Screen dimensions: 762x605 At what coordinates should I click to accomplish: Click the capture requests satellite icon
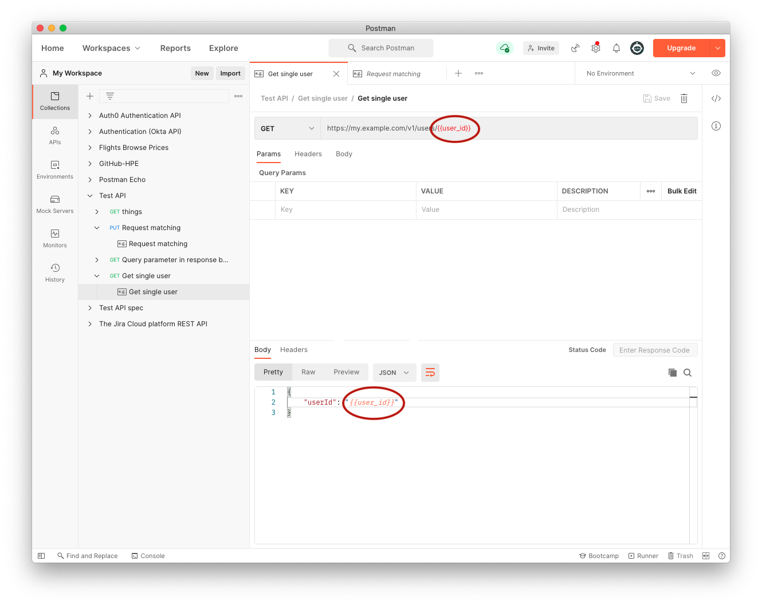[x=575, y=48]
